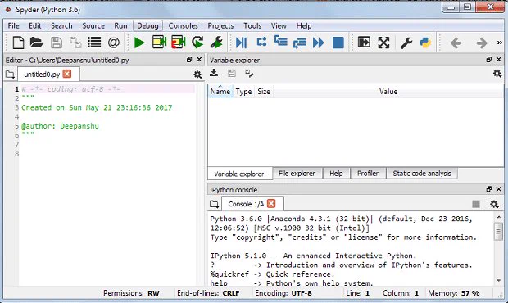Stop current command in IPython console

pos(476,204)
